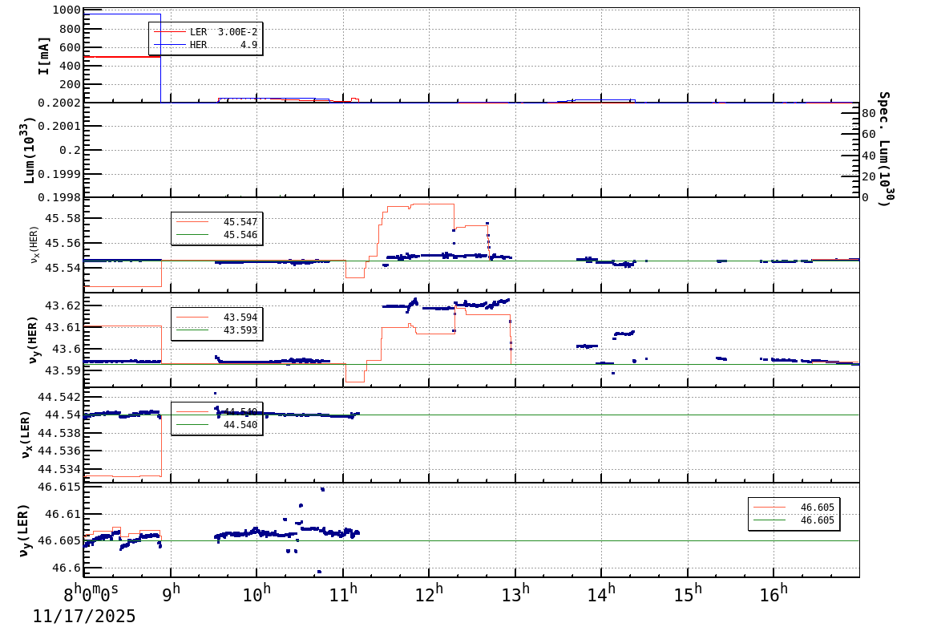This screenshot has height=627, width=925.
Task: Click the 45.58 tick label
Action: [x=63, y=218]
